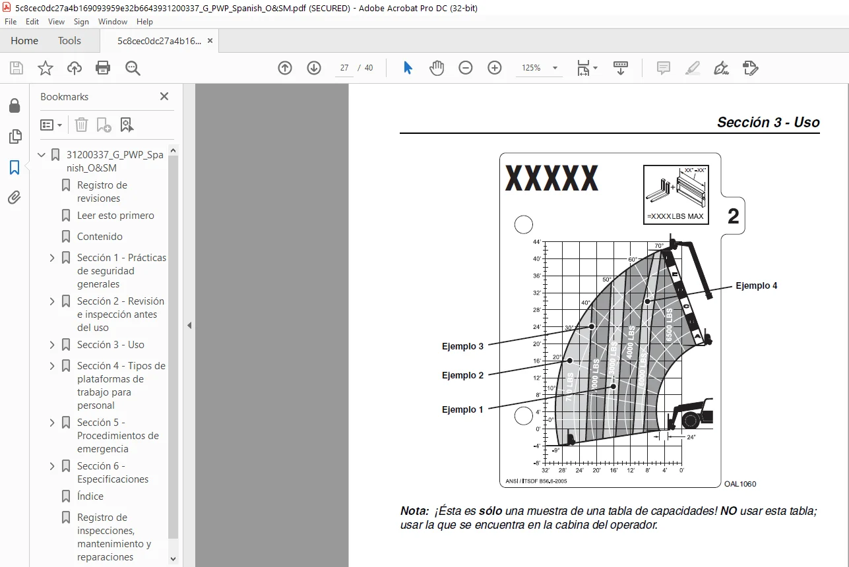Open the attachments paperclip panel
The image size is (849, 567).
click(15, 197)
